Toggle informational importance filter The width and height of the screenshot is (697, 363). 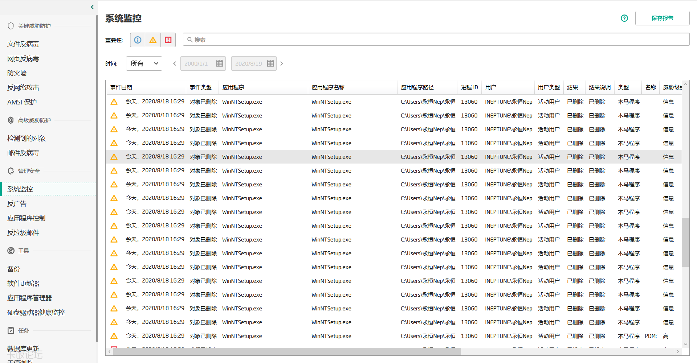(138, 40)
